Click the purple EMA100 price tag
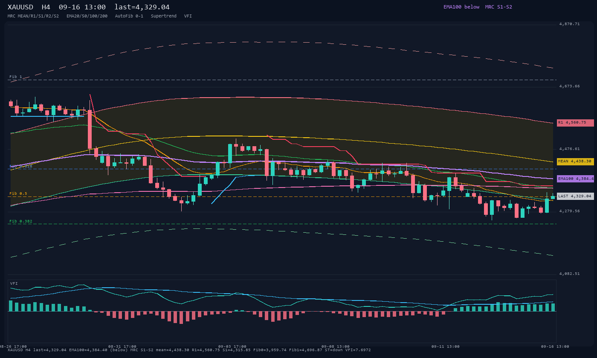Image resolution: width=597 pixels, height=358 pixels. click(575, 179)
